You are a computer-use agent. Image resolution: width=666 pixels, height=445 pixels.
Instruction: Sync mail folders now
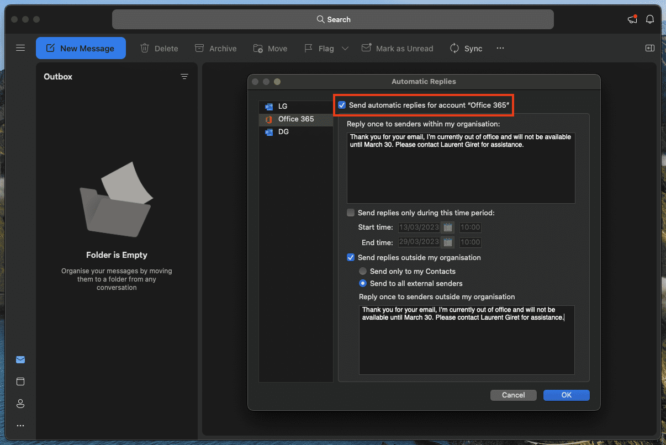(x=466, y=49)
